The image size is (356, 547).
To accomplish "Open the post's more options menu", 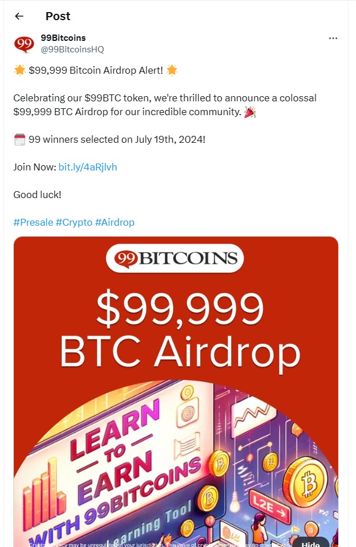I will point(333,38).
